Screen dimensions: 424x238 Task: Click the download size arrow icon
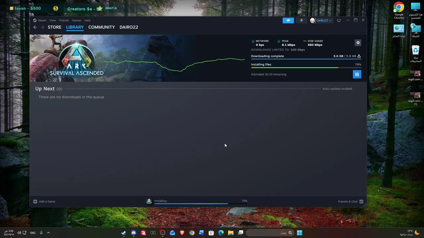pos(359,56)
